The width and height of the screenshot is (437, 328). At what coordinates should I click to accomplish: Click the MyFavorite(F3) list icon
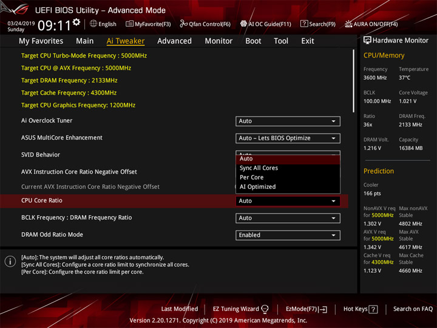129,24
